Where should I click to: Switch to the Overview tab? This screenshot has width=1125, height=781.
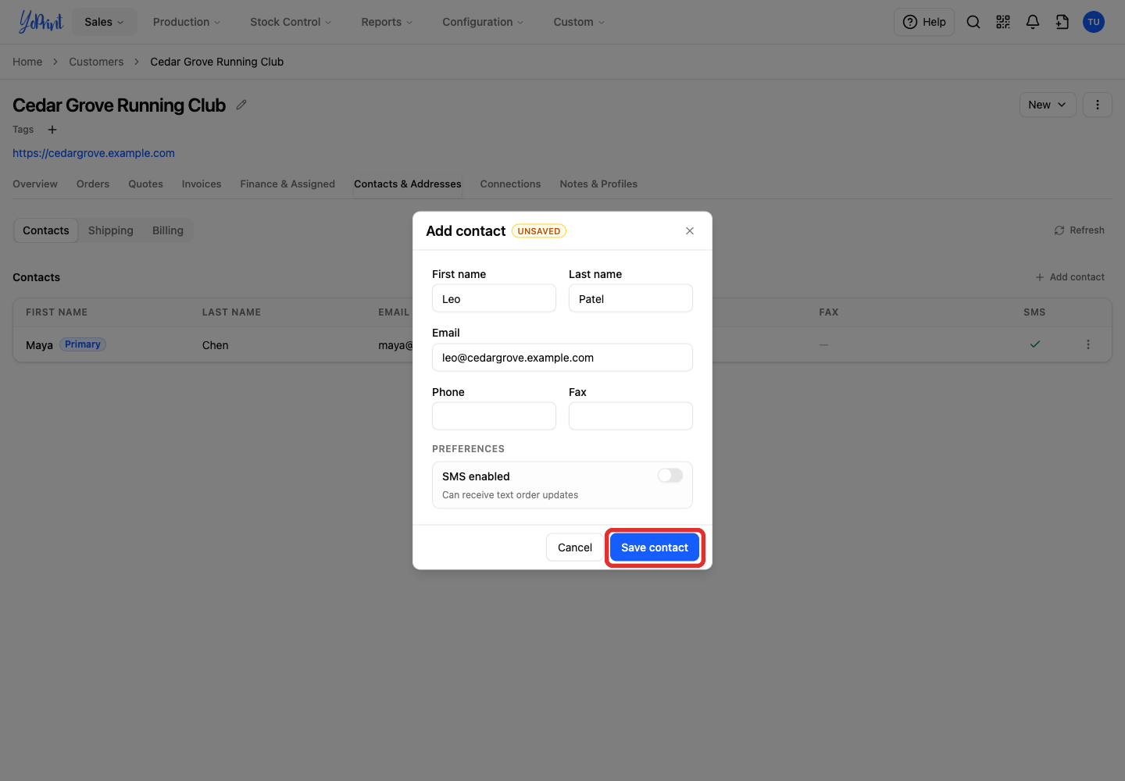pos(35,184)
